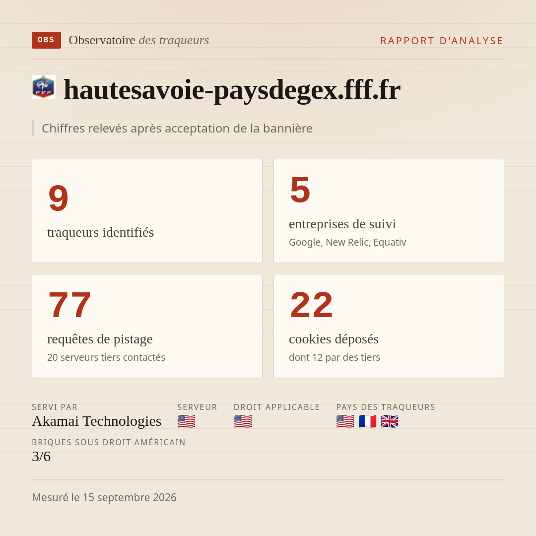
Task: Click '20 serveurs tiers contactés' text
Action: [106, 357]
